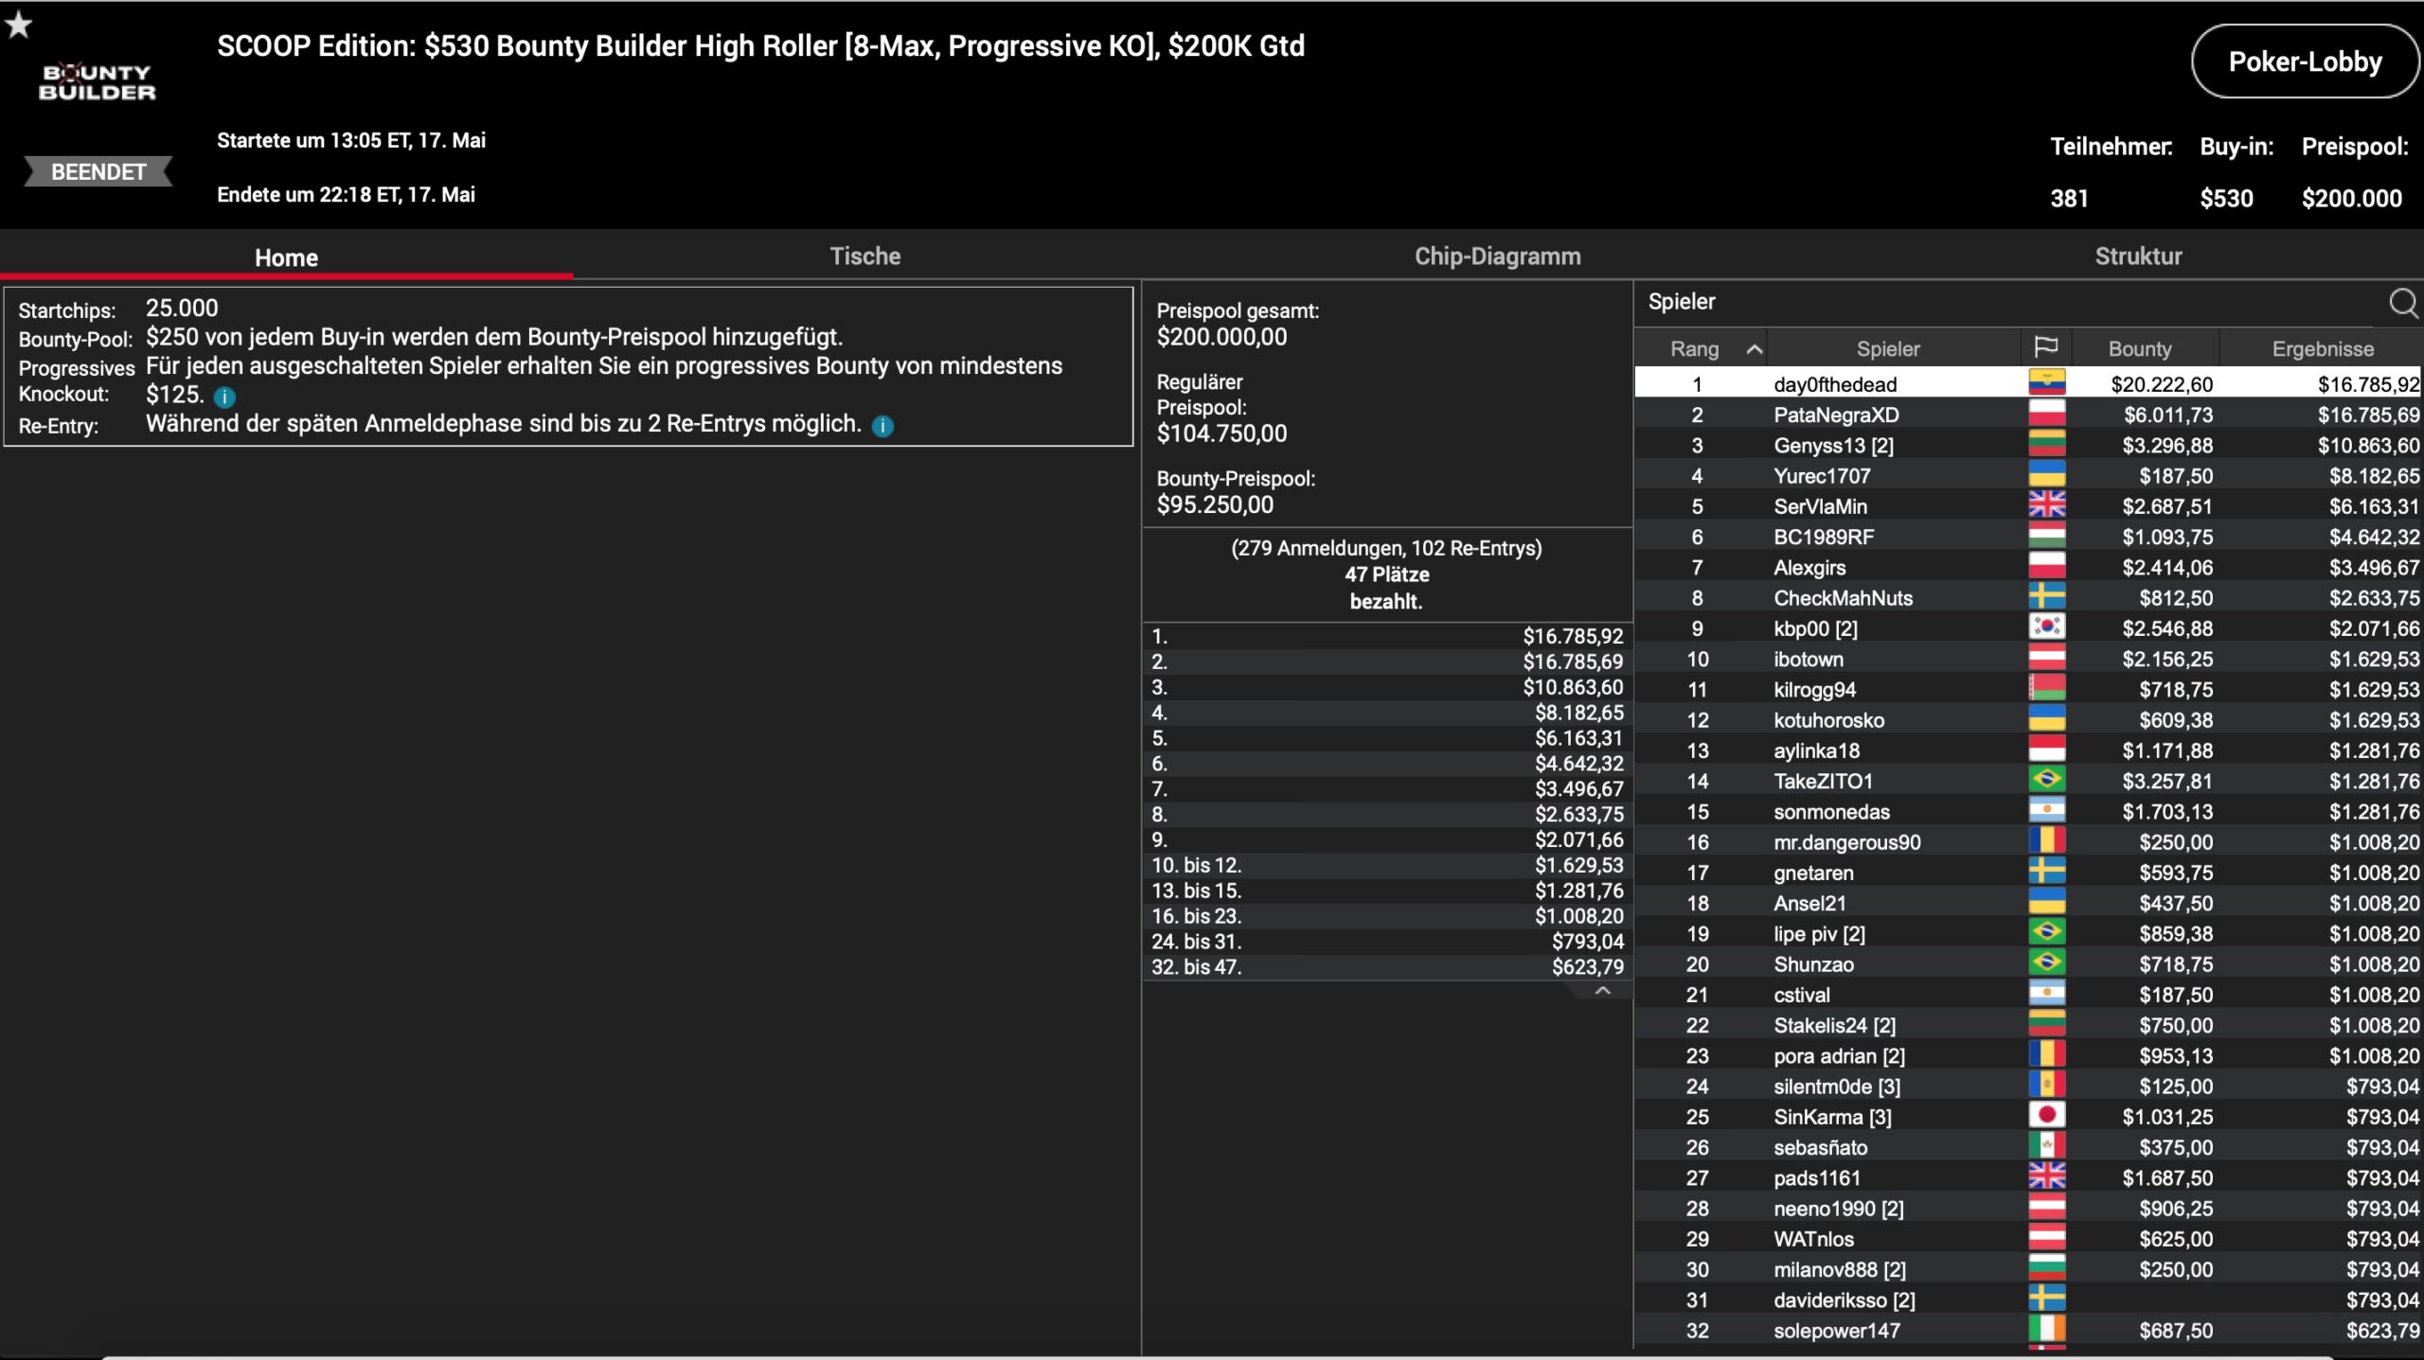Select the TakeZITO1 player row
The width and height of the screenshot is (2424, 1360).
click(1823, 781)
